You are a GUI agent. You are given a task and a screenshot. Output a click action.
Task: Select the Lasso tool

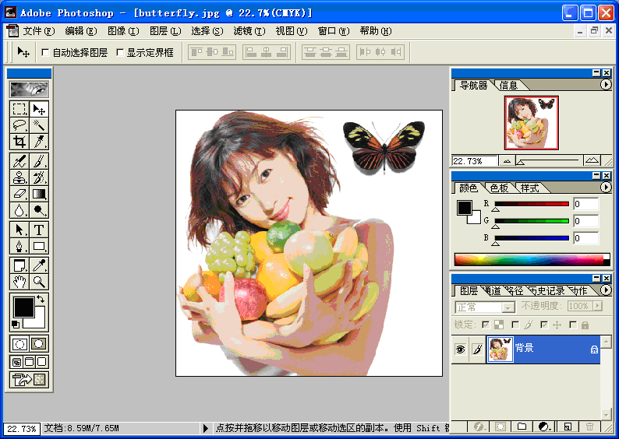point(20,125)
